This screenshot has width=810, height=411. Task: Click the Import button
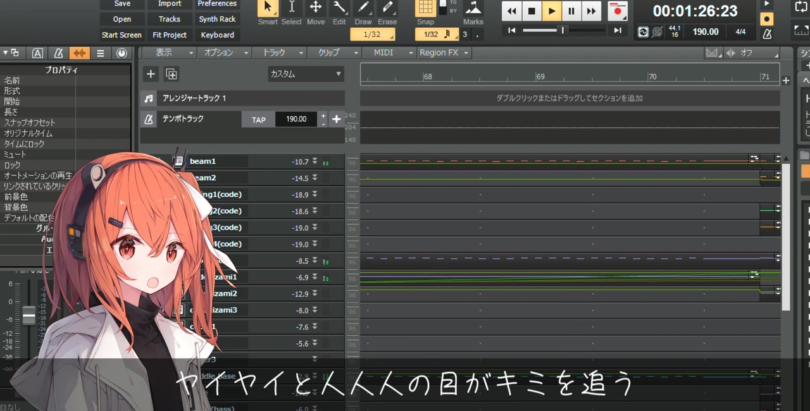click(x=170, y=4)
